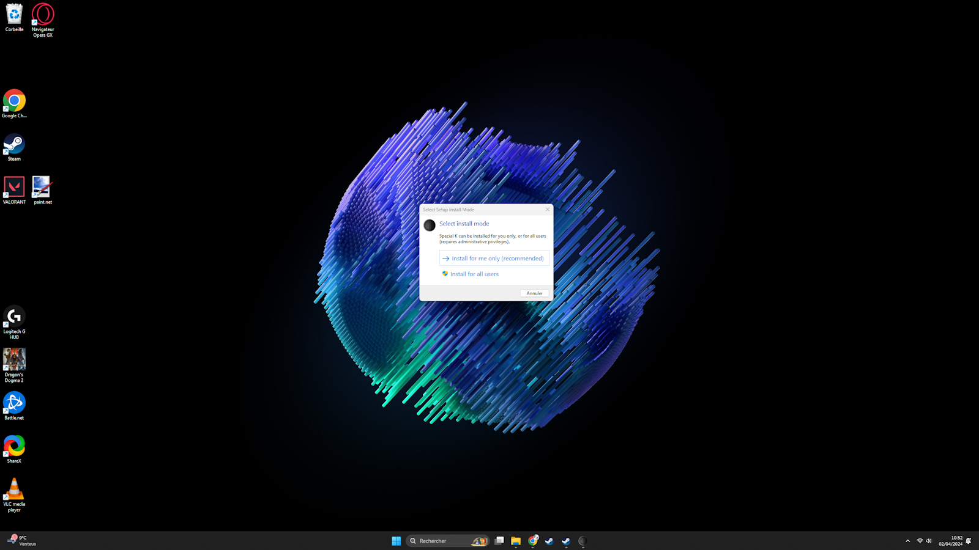Click the paint.net desktop shortcut
Screen dimensions: 979x550
[x=42, y=189]
